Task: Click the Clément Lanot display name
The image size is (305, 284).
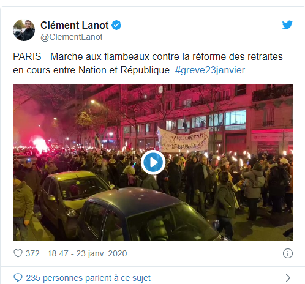Action: coord(75,25)
